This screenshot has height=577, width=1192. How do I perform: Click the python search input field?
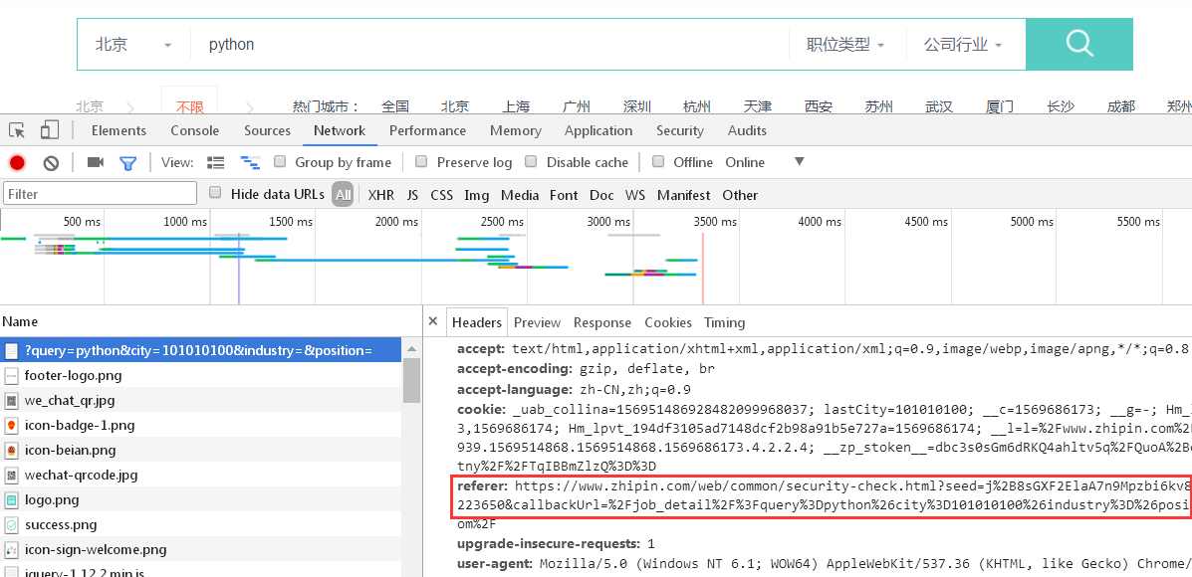490,45
